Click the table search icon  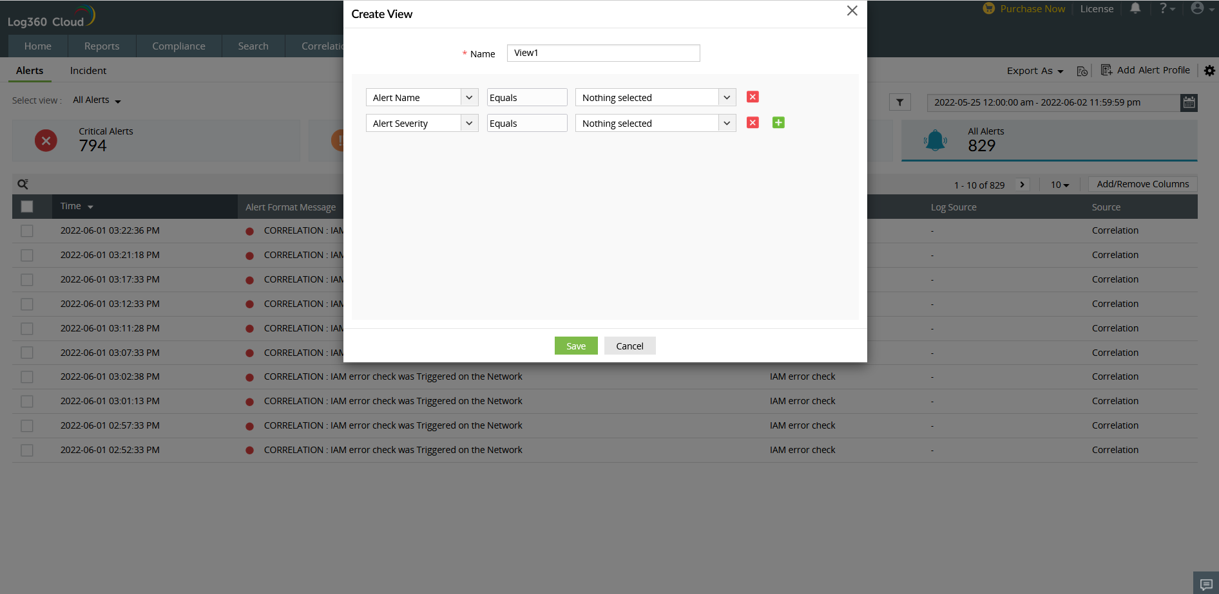(x=23, y=185)
